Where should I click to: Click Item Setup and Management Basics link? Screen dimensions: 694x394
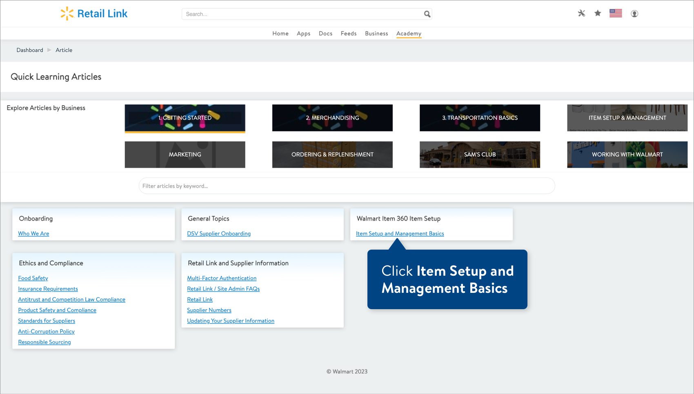tap(400, 234)
